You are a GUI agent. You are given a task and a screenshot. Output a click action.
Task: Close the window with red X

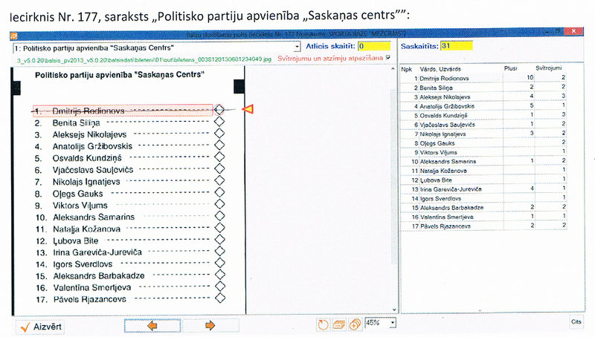(x=573, y=31)
